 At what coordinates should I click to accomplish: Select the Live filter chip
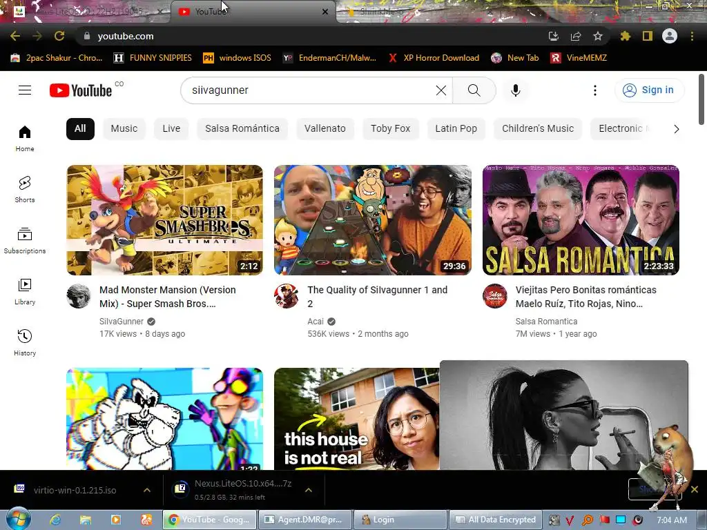coord(171,129)
